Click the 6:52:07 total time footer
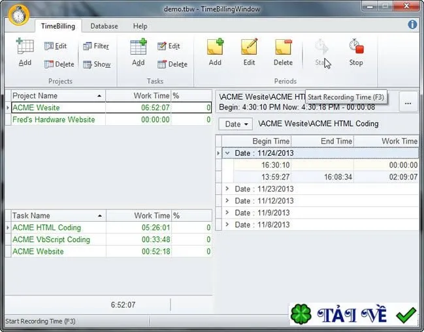Viewport: 424px width, 332px height. click(123, 305)
